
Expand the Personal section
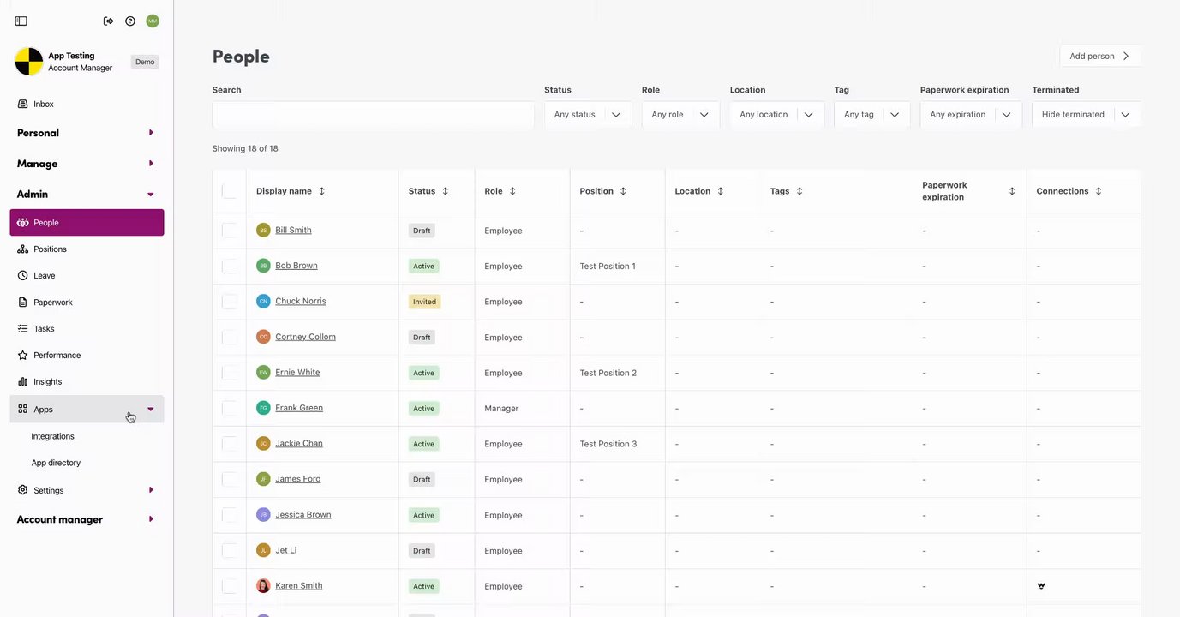click(x=86, y=133)
